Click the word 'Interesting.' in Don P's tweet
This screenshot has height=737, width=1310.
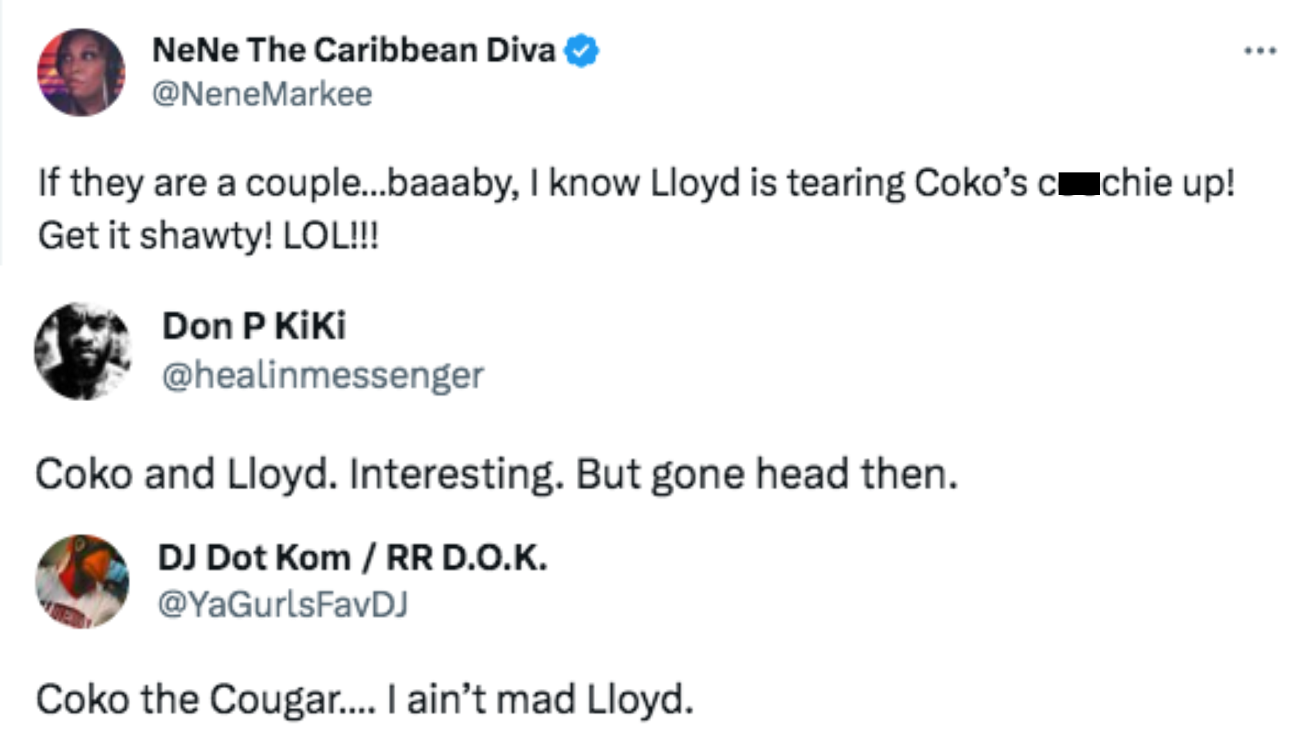(x=457, y=475)
